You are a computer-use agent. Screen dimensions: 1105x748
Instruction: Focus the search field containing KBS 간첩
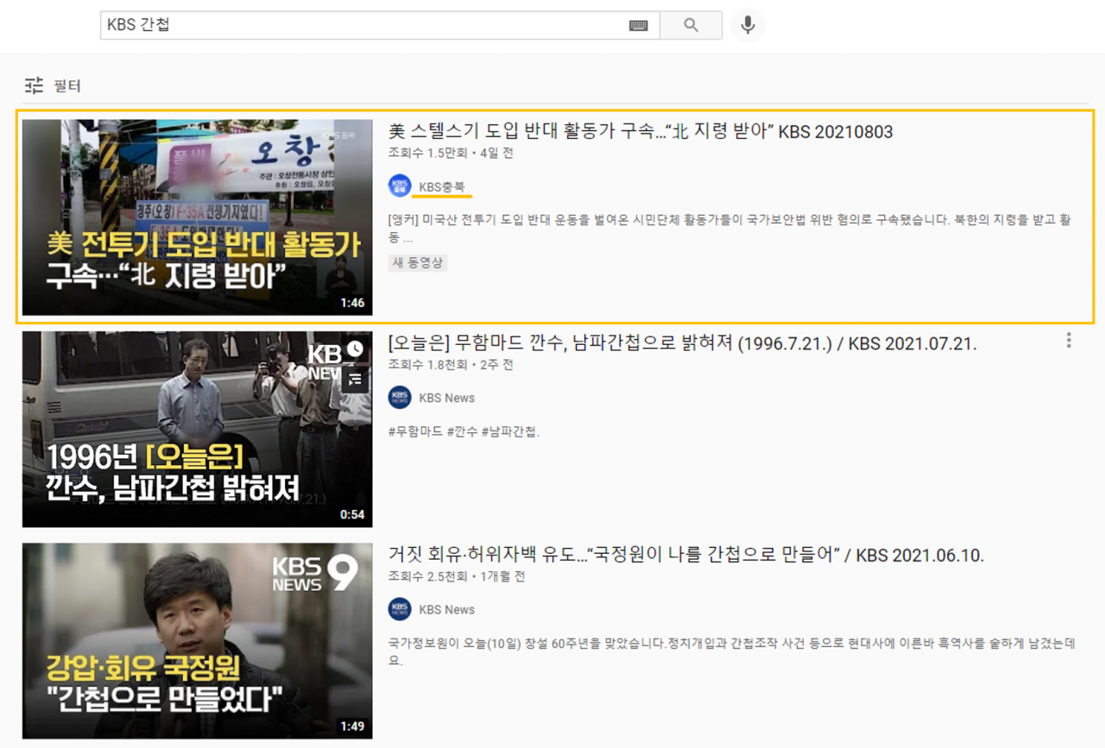tap(380, 25)
